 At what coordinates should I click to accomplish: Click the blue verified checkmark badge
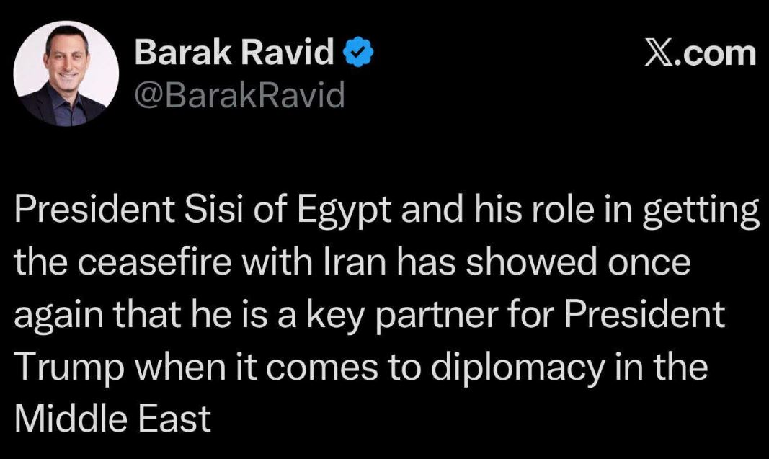359,54
